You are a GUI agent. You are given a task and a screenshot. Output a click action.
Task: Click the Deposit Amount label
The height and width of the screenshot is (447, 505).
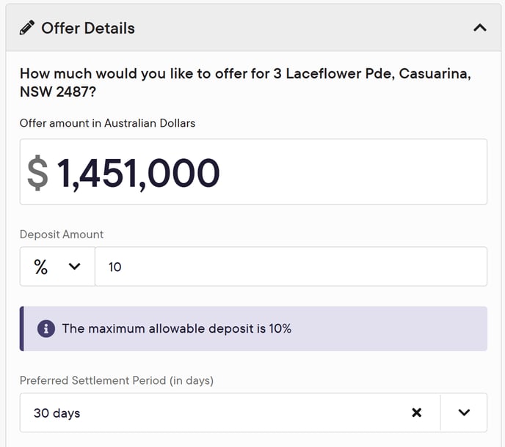(62, 234)
